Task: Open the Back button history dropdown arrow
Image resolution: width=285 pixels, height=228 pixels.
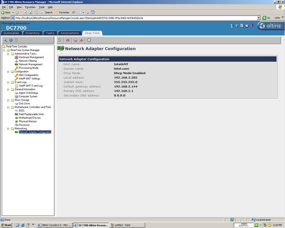Action: coord(13,12)
